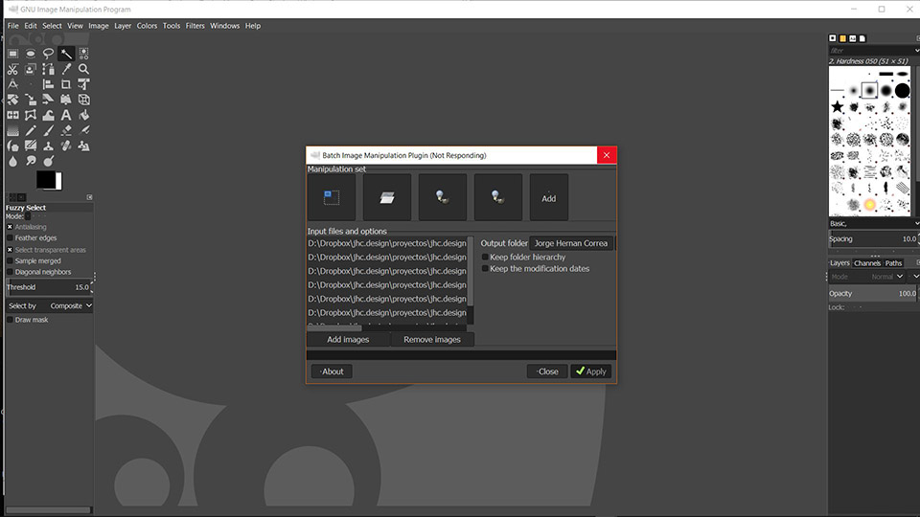This screenshot has height=517, width=920.
Task: Adjust the Threshold slider
Action: click(49, 287)
